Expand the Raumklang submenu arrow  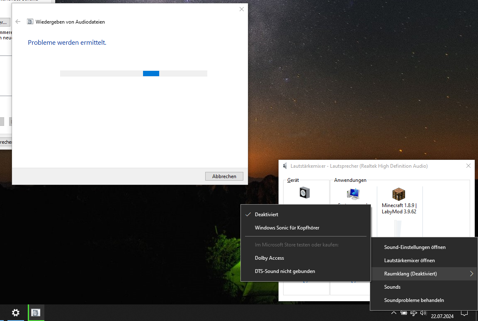(x=471, y=273)
